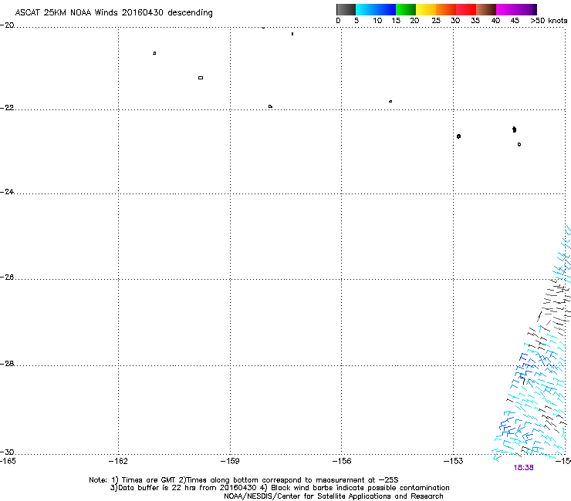This screenshot has height=501, width=571.
Task: Click the green 15-20 knots color band
Action: pos(406,9)
